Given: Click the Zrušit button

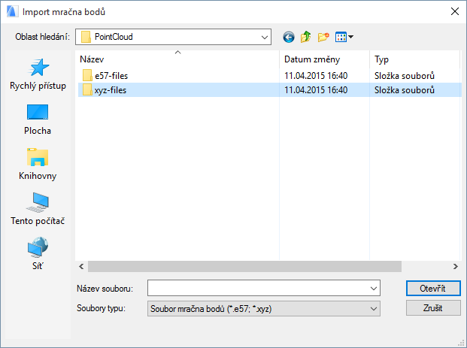Looking at the screenshot, I should pos(433,308).
